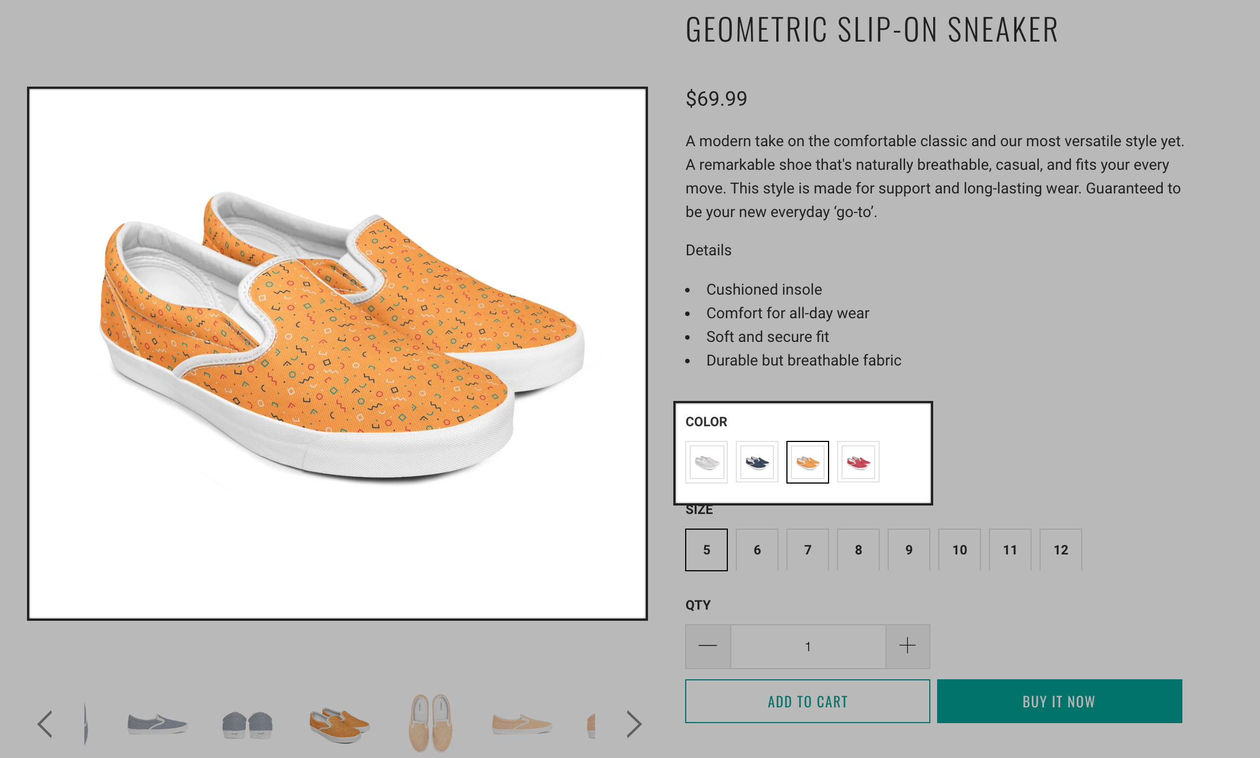Select shoe size 10

960,550
